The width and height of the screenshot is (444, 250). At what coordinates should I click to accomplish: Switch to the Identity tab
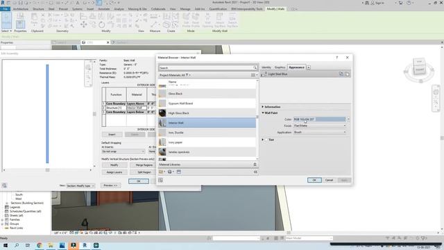pyautogui.click(x=266, y=67)
